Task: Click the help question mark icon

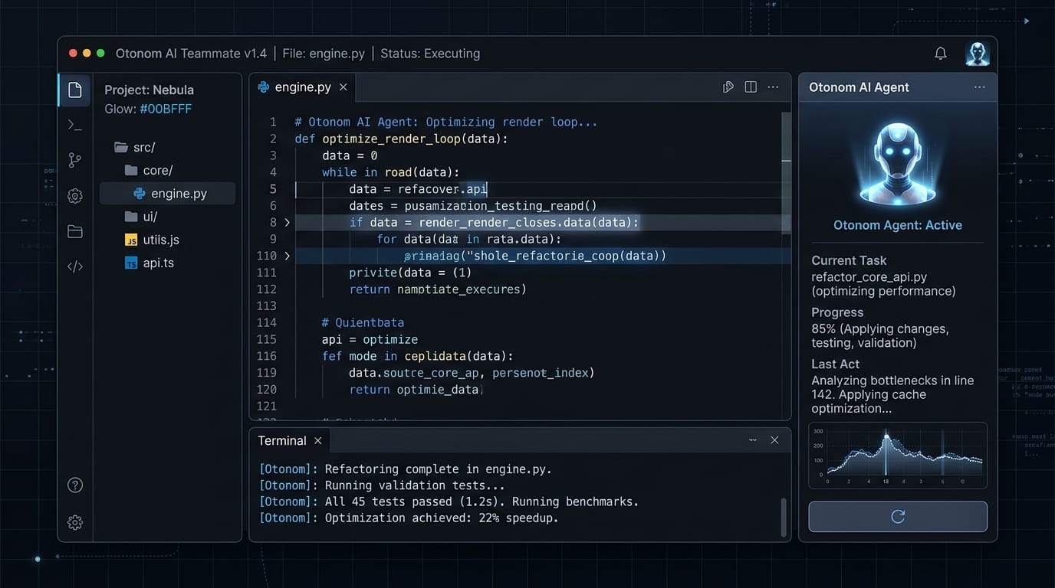Action: coord(75,485)
